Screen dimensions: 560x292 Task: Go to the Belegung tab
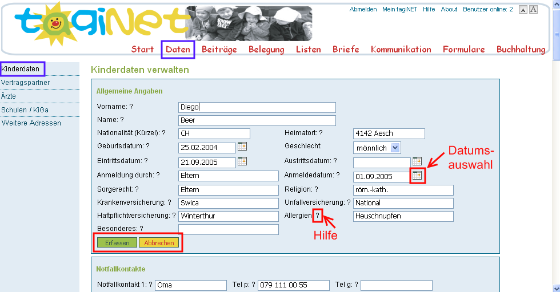tap(266, 50)
